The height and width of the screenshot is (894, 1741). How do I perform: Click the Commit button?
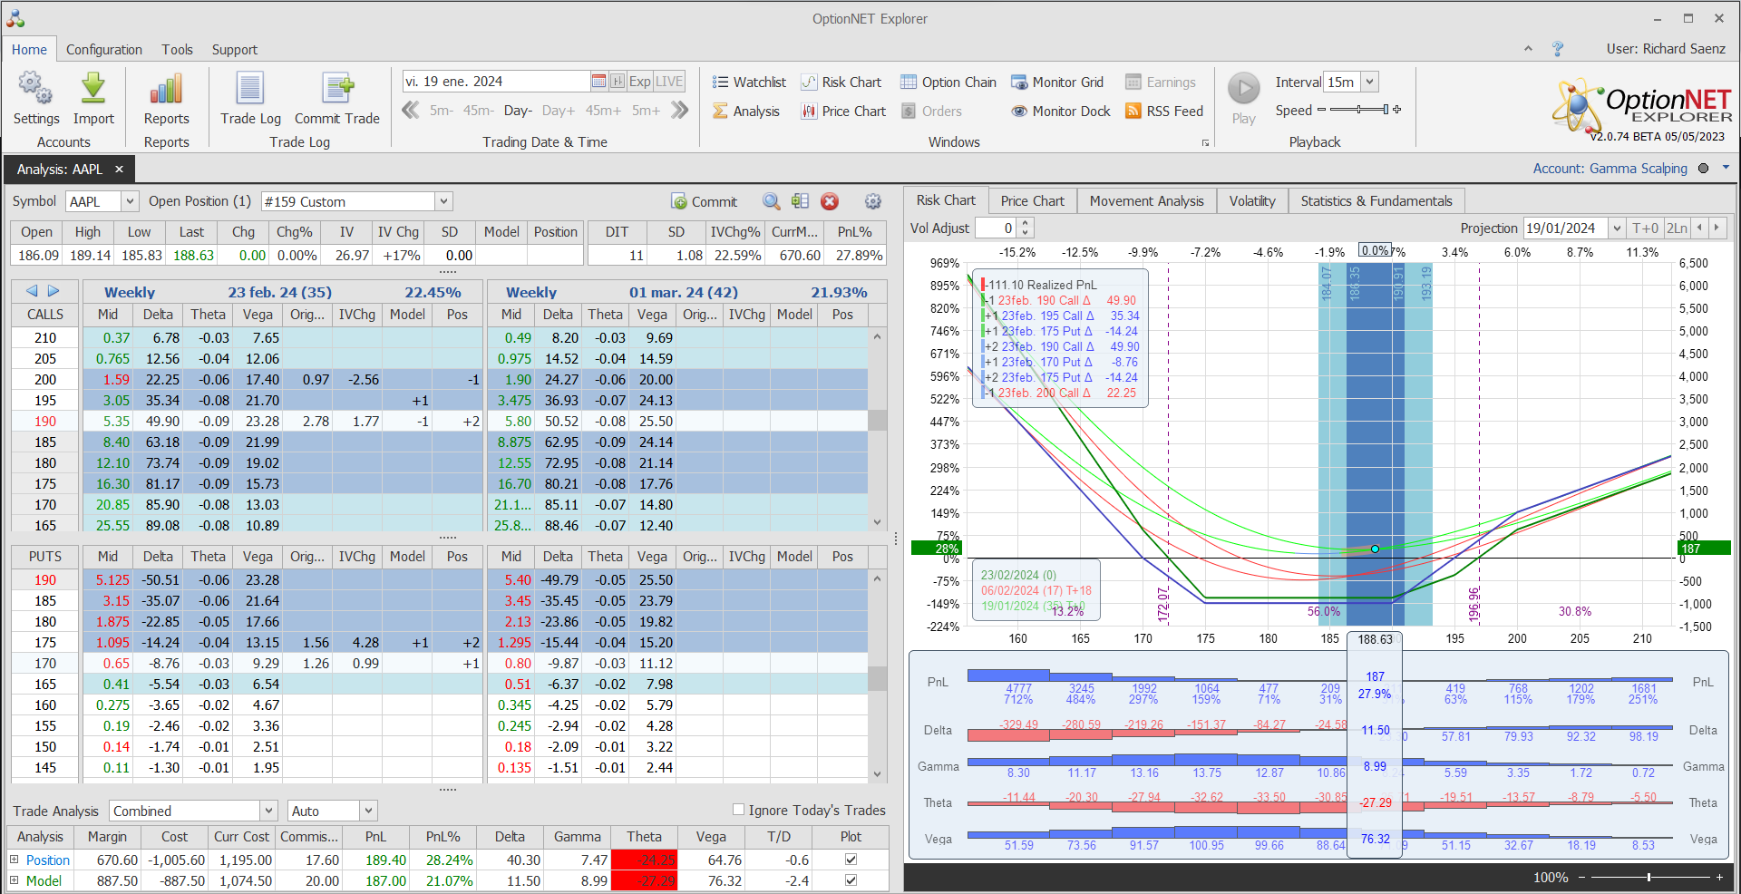coord(705,201)
